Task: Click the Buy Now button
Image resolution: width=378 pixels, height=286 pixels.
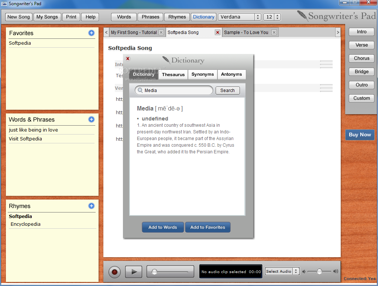Action: coord(360,135)
